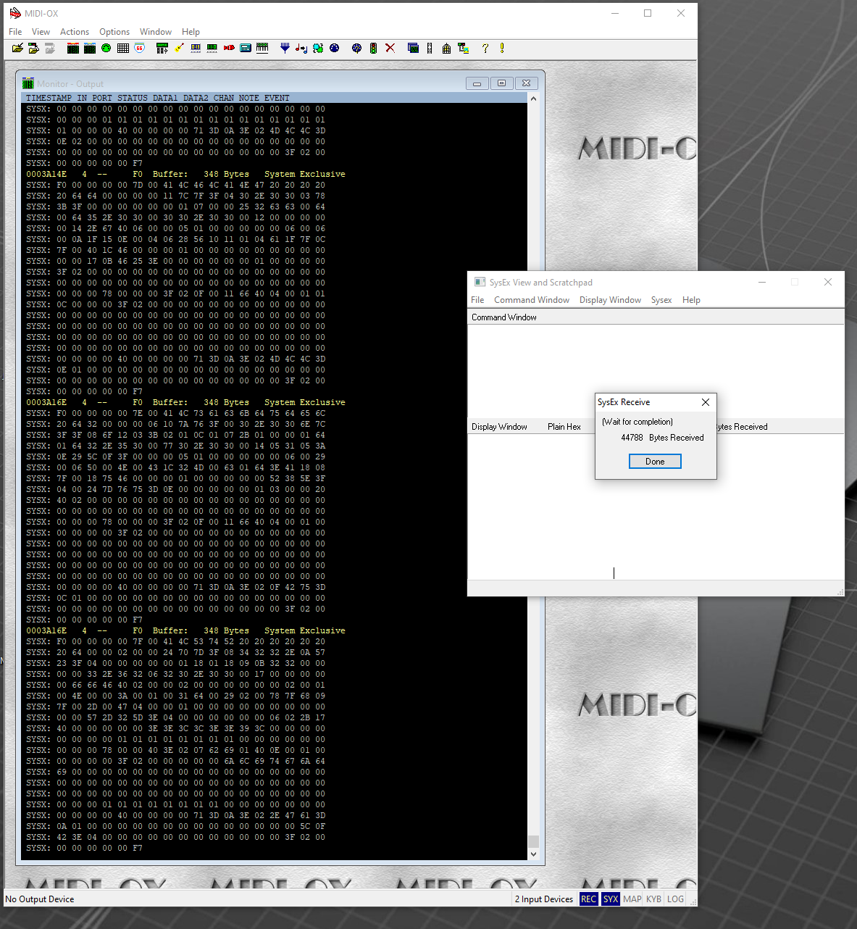The height and width of the screenshot is (929, 857).
Task: Close the Monitor - Output child window
Action: pos(527,83)
